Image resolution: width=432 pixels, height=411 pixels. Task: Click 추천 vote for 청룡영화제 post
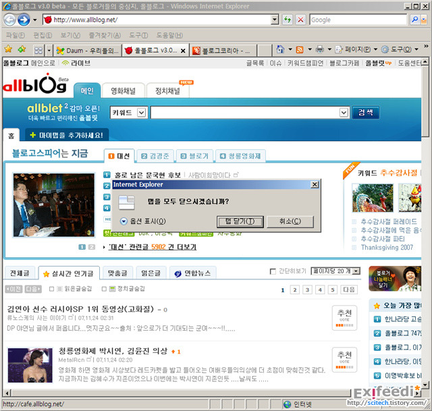click(344, 360)
